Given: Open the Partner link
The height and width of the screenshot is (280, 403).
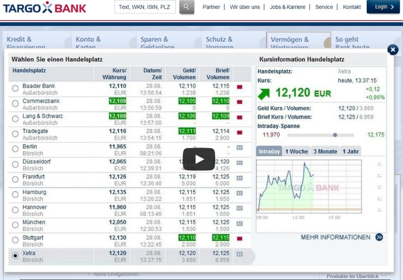Looking at the screenshot, I should point(211,7).
